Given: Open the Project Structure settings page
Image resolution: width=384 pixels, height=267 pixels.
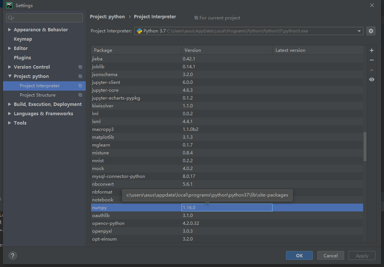Looking at the screenshot, I should click(x=37, y=95).
